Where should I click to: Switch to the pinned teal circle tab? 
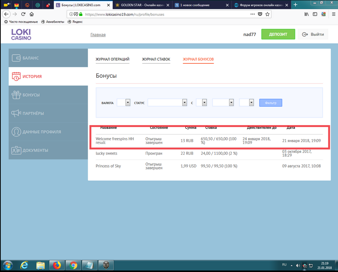tap(37, 5)
